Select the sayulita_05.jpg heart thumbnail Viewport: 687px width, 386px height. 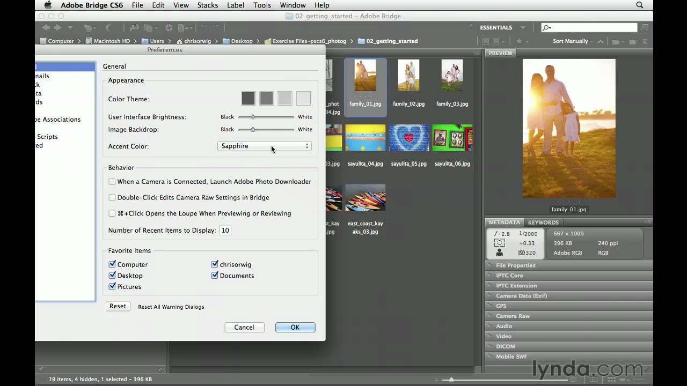click(408, 138)
